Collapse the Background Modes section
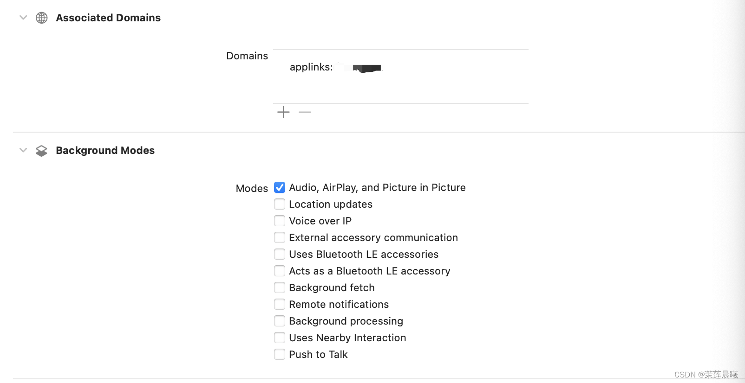745x383 pixels. coord(23,150)
